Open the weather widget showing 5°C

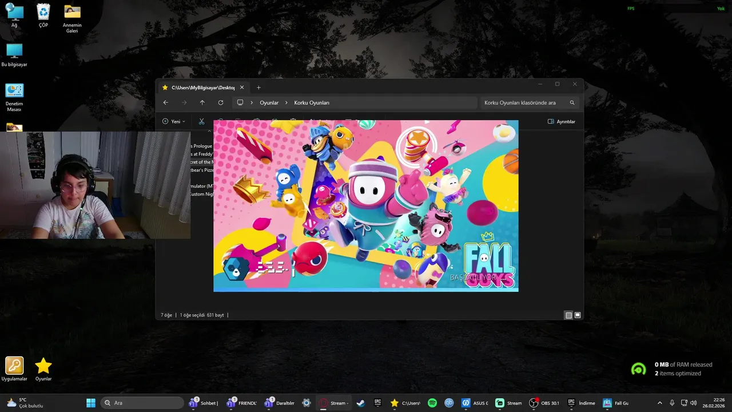click(x=24, y=403)
